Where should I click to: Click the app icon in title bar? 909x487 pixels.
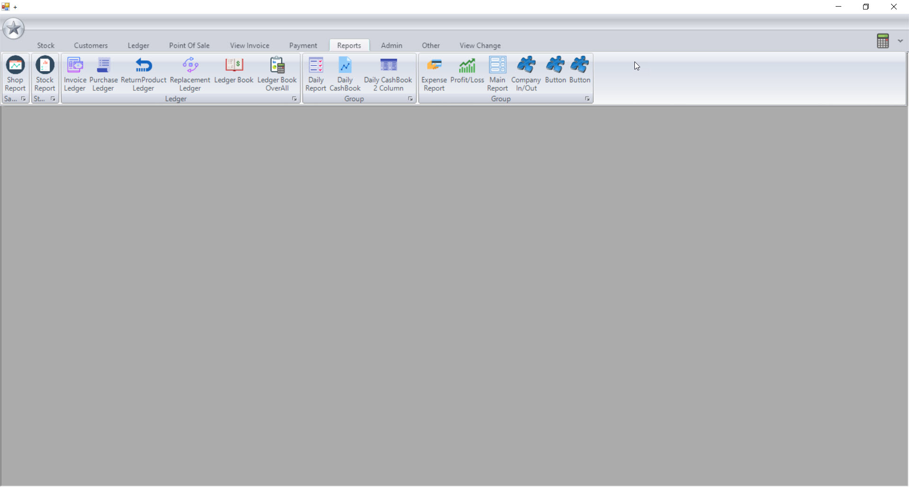tap(6, 7)
